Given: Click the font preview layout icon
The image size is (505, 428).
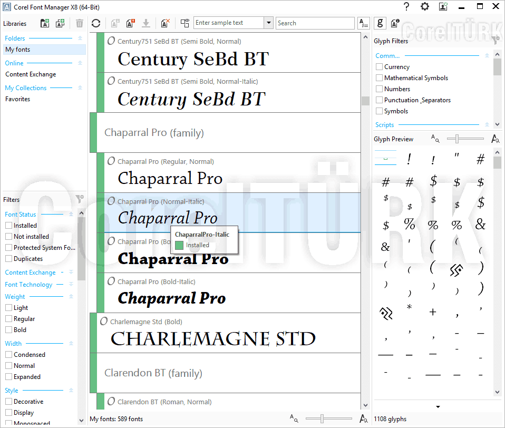Looking at the screenshot, I should pos(185,23).
